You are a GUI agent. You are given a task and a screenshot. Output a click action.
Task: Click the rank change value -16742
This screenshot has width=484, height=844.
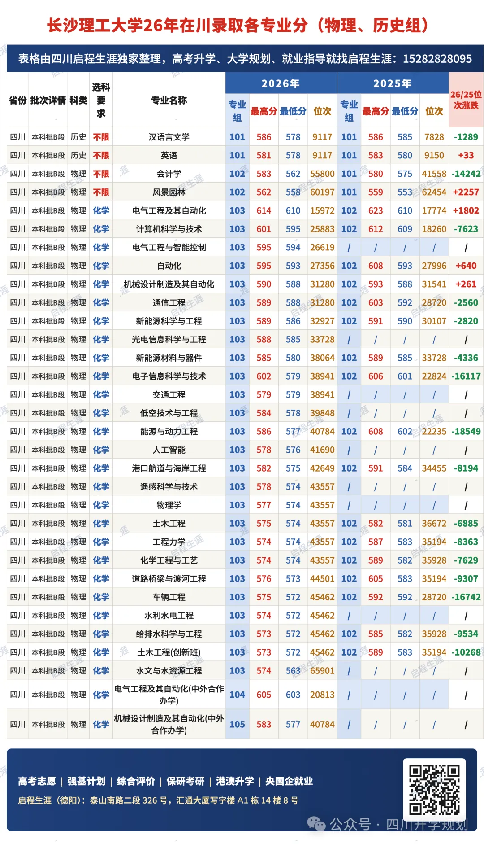coord(466,597)
